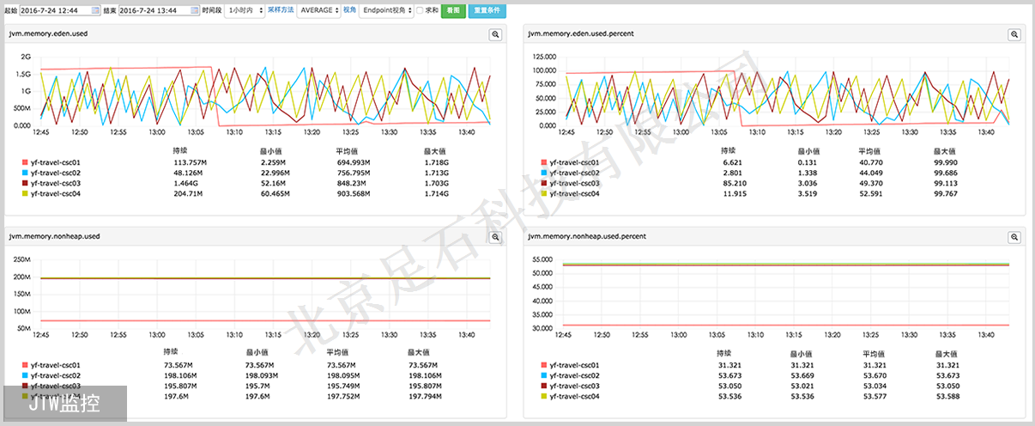
Task: Click the 采样方法 link label
Action: pyautogui.click(x=280, y=10)
